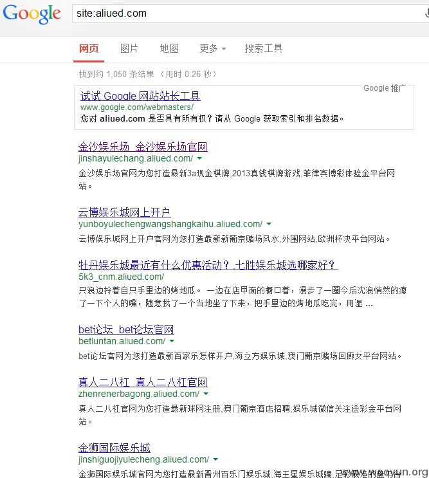
Task: Click the voice search microphone icon
Action: coord(427,14)
